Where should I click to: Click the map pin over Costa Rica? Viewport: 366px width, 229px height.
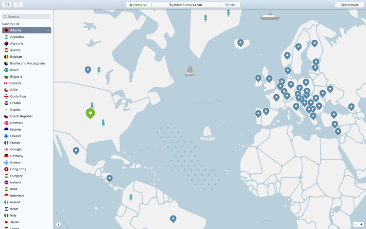click(110, 178)
